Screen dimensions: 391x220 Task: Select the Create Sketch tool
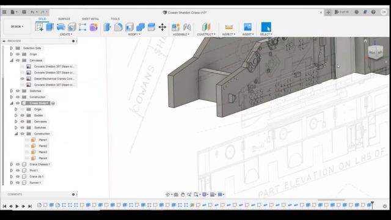tap(39, 27)
